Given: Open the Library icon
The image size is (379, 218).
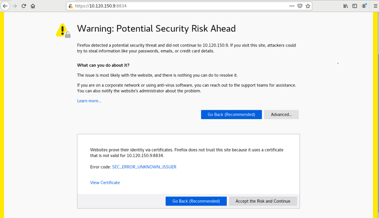Looking at the screenshot, I should pos(345,6).
